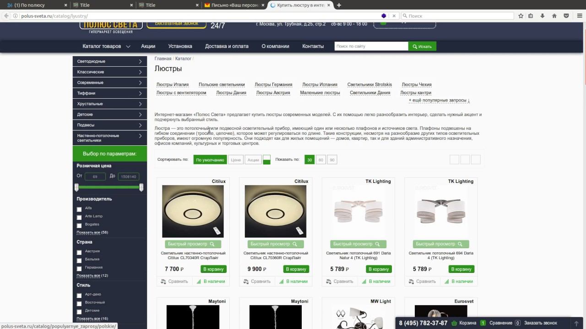The image size is (586, 329).
Task: Add Citilux CL70340R to cart
Action: (213, 269)
